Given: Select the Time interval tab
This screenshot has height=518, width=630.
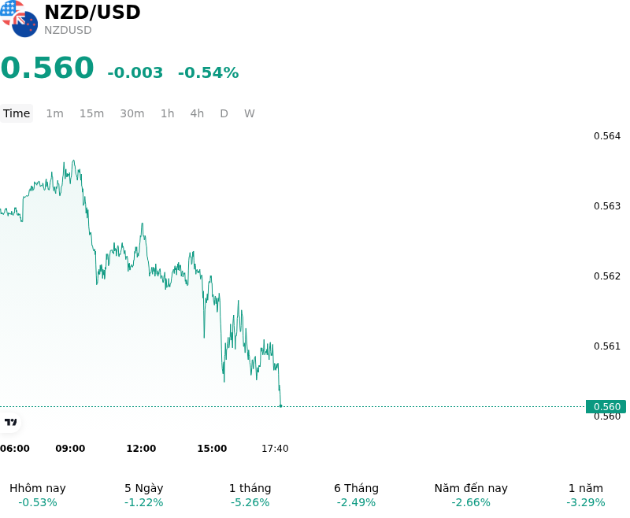Looking at the screenshot, I should [17, 113].
